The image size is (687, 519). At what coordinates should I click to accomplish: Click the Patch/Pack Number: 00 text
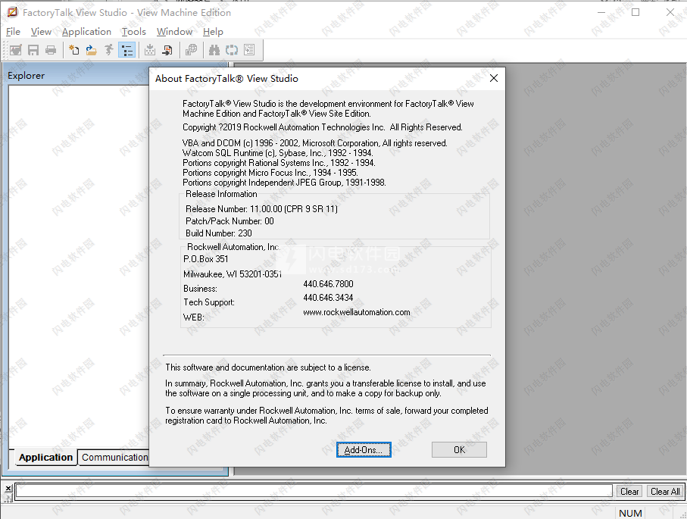(x=230, y=221)
